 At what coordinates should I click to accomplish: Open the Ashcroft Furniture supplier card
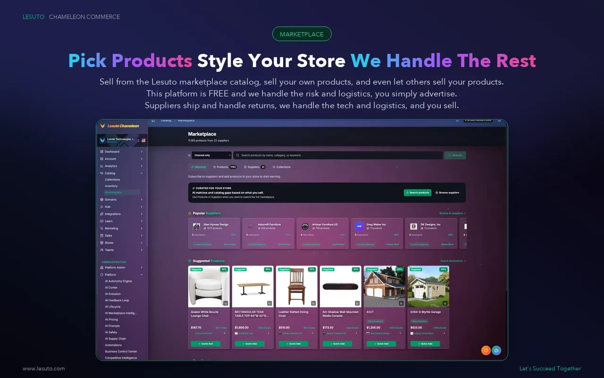[x=268, y=233]
